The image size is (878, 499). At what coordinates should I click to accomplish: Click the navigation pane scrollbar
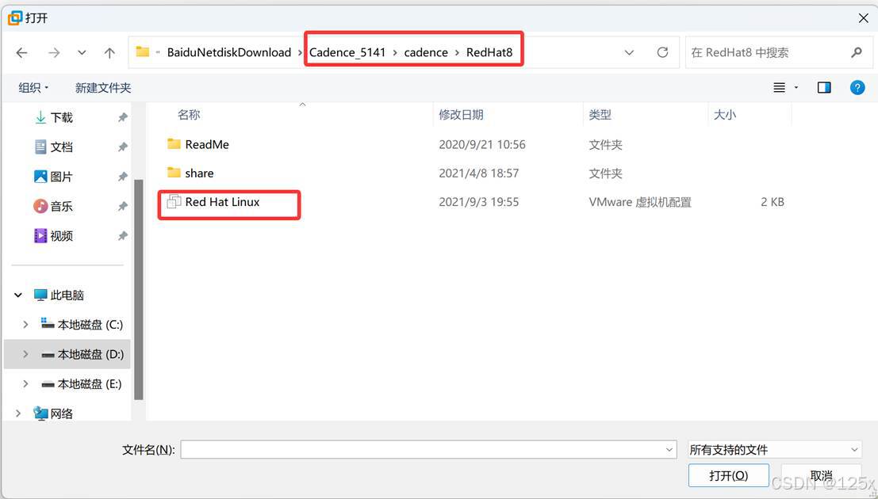coord(138,289)
